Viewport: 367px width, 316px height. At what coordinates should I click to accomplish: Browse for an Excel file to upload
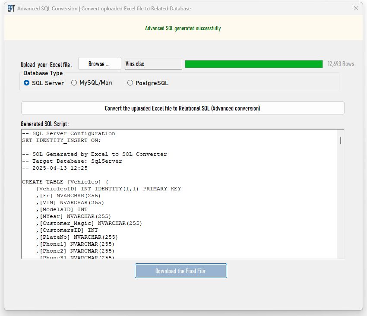click(x=99, y=63)
